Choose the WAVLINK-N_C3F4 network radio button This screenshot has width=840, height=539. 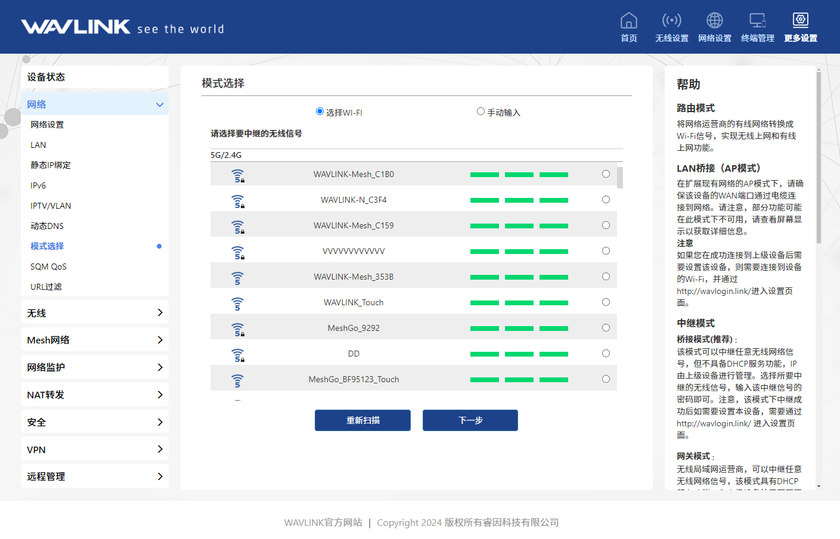pyautogui.click(x=606, y=200)
